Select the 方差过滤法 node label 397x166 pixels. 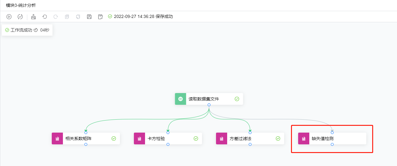click(x=240, y=138)
